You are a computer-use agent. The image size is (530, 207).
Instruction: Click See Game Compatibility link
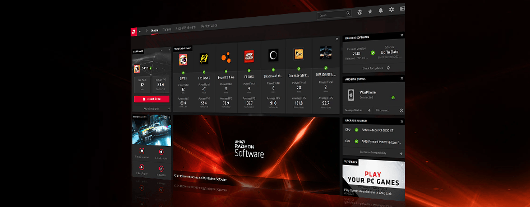374,153
